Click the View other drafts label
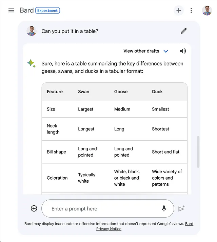The image size is (217, 242). click(x=141, y=51)
